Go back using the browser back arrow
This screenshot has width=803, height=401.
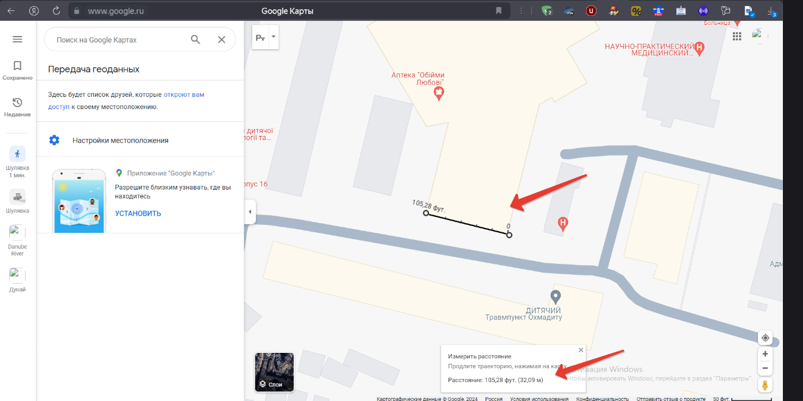tap(11, 11)
